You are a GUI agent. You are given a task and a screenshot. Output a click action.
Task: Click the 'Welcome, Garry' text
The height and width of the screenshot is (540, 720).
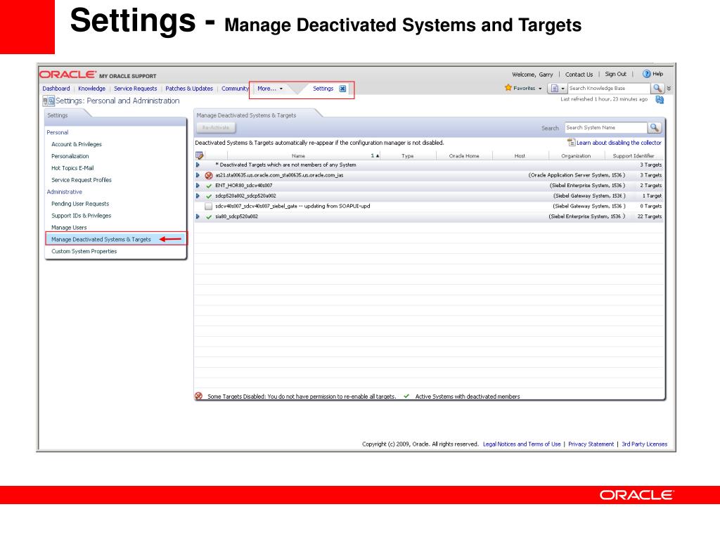click(x=532, y=75)
